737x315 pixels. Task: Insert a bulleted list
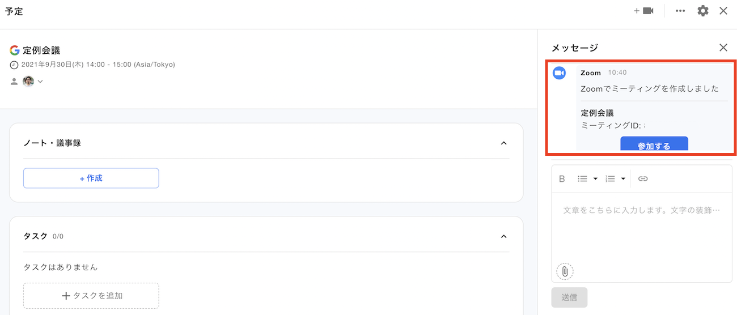(x=582, y=178)
